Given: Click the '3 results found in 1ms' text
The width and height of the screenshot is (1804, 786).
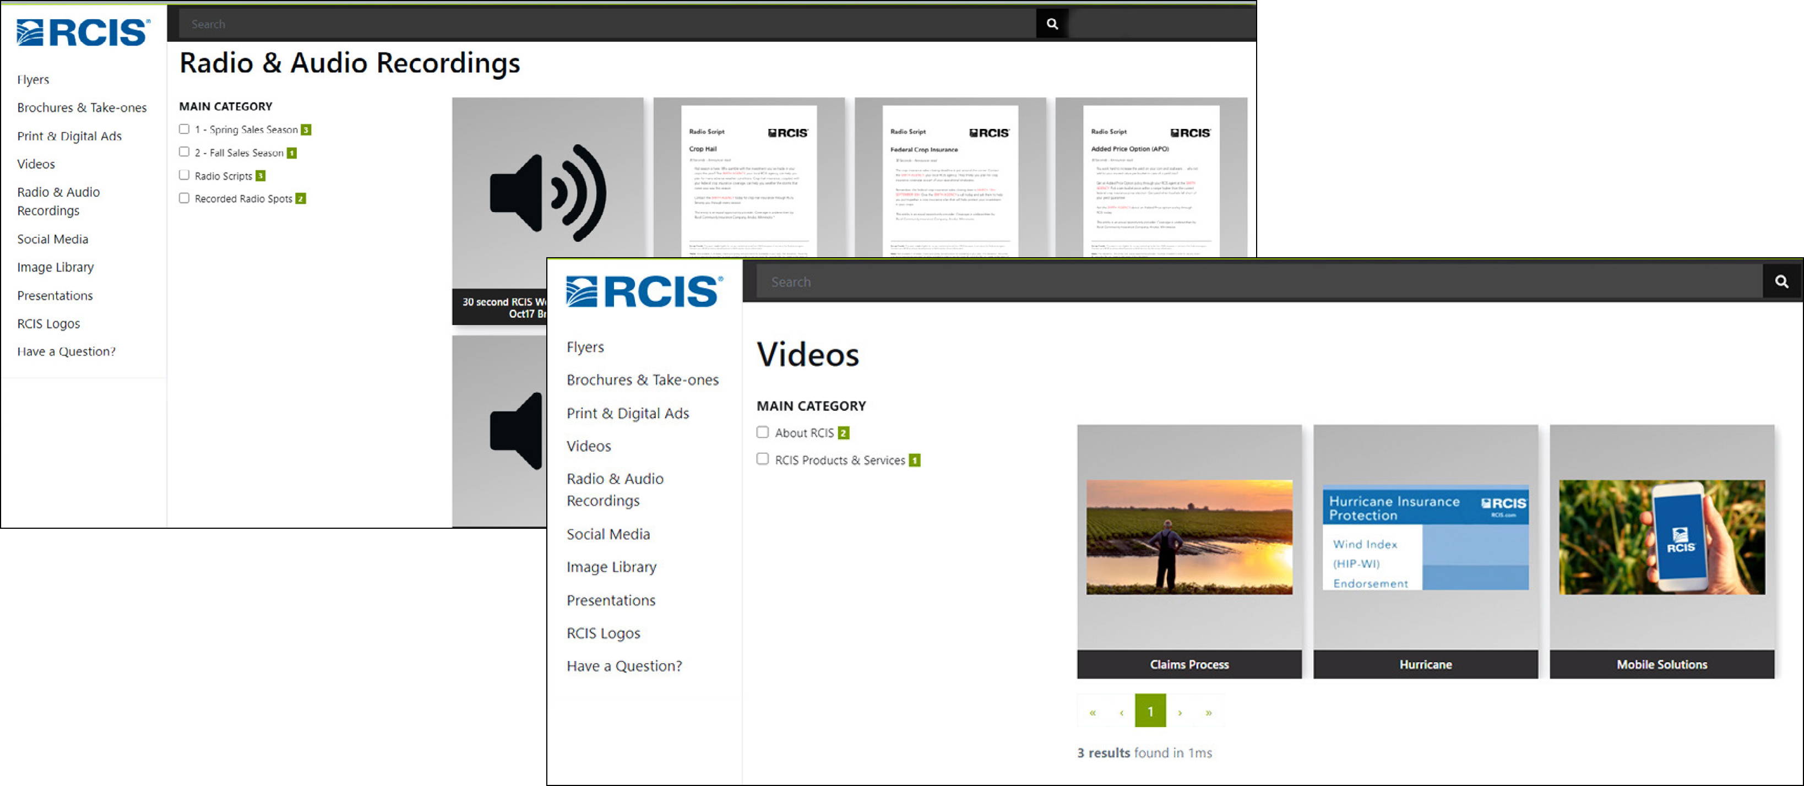Looking at the screenshot, I should click(1144, 752).
